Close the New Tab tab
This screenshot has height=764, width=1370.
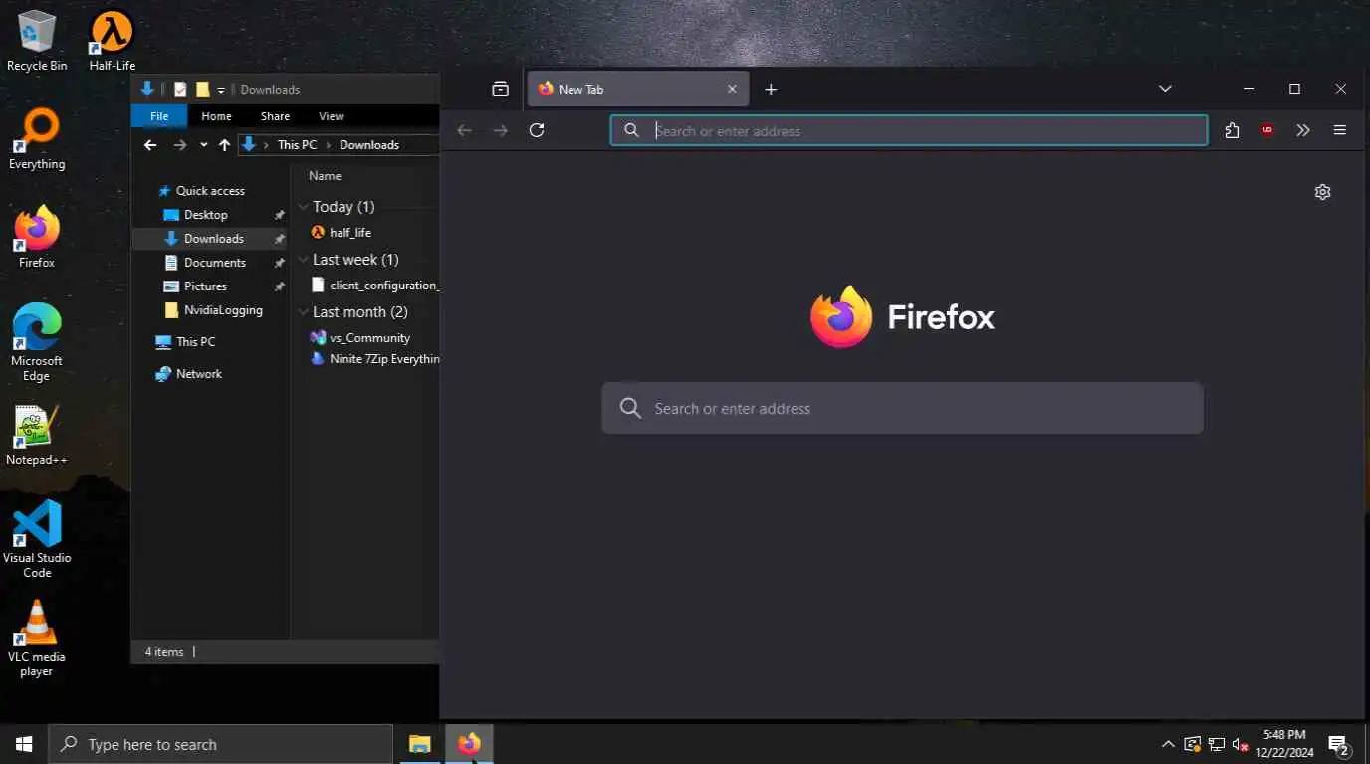[732, 89]
